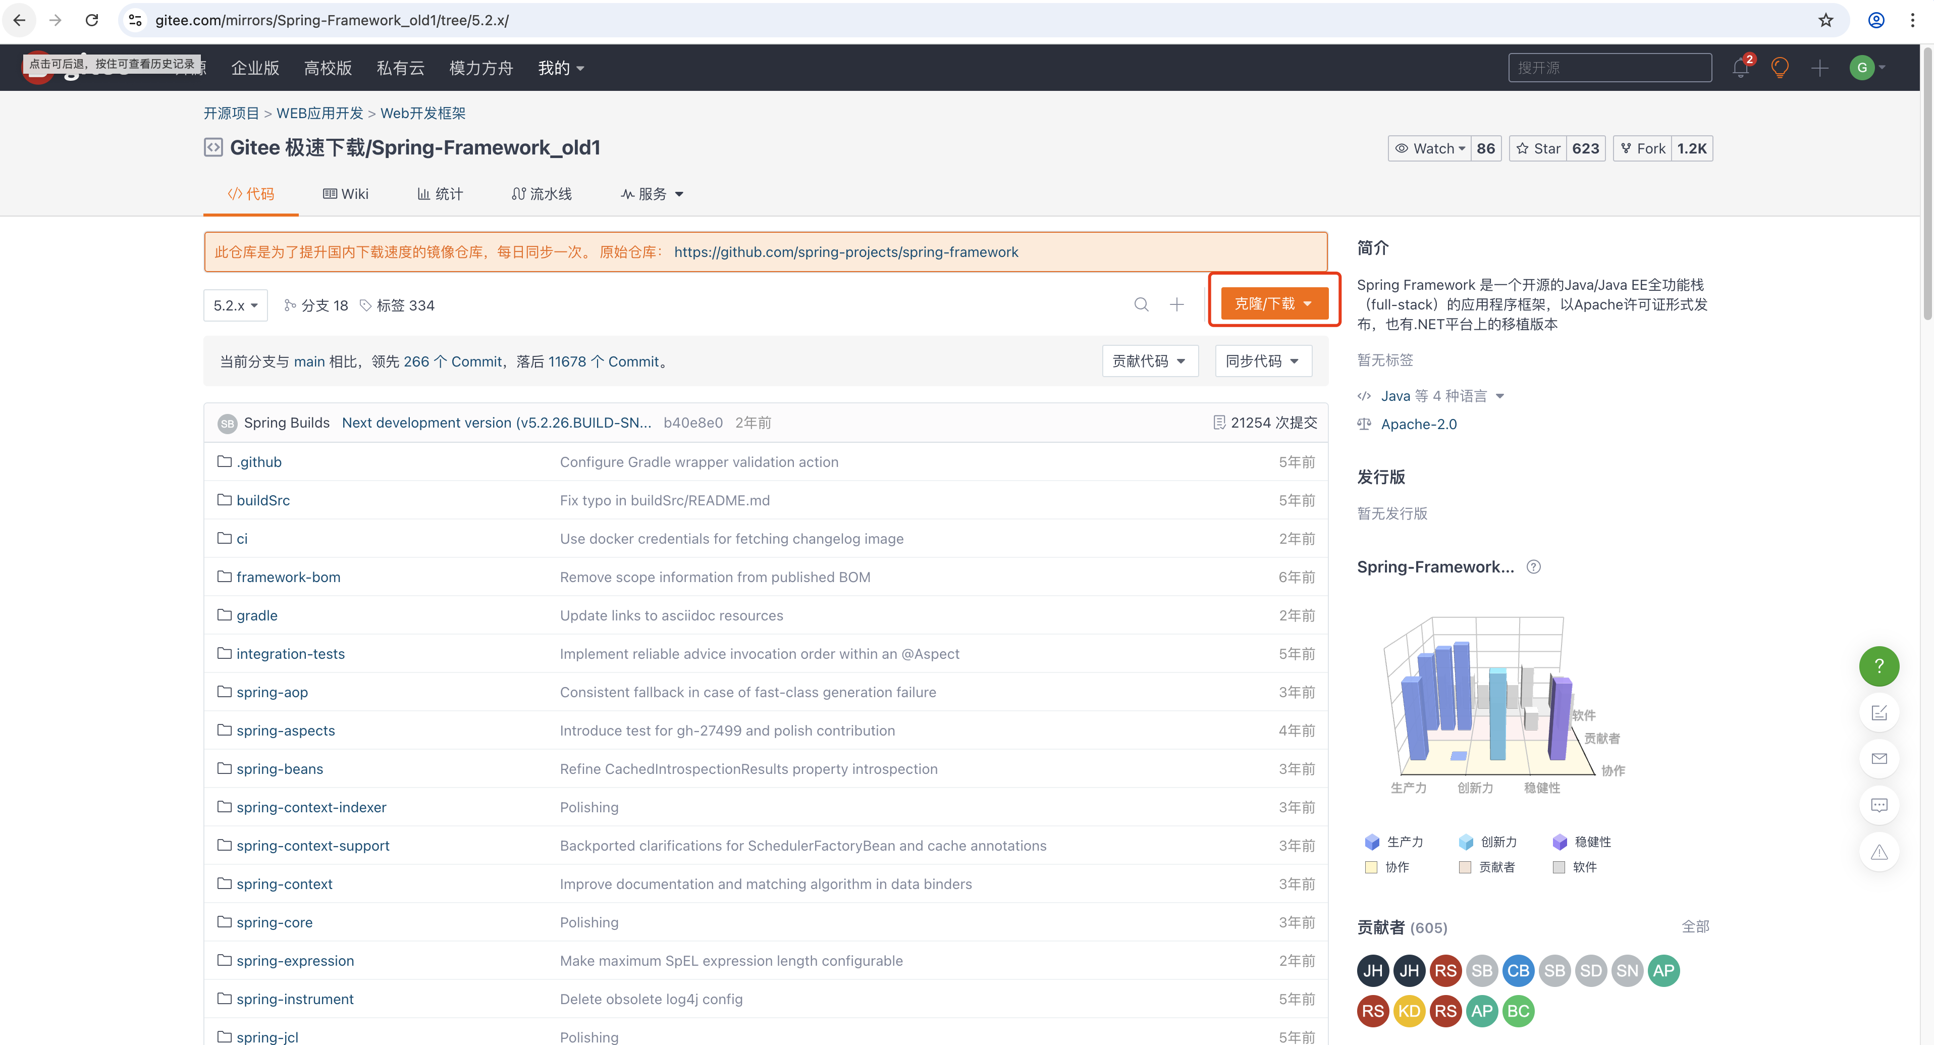Viewport: 1934px width, 1045px height.
Task: Click the lightbulb icon in header
Action: pos(1780,68)
